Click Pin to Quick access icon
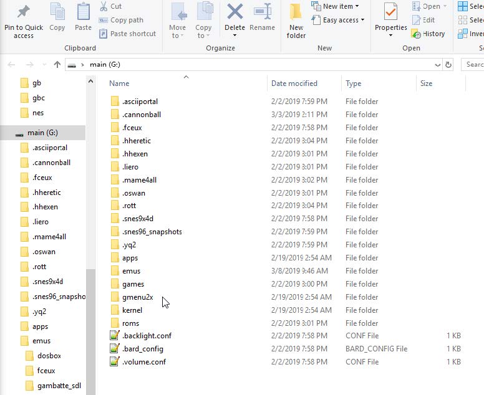Viewport: 484px width, 395px height. (24, 12)
